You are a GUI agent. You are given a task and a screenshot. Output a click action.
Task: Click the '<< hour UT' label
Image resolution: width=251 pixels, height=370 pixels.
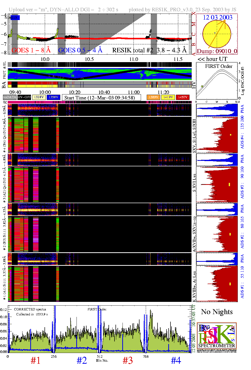coord(212,59)
